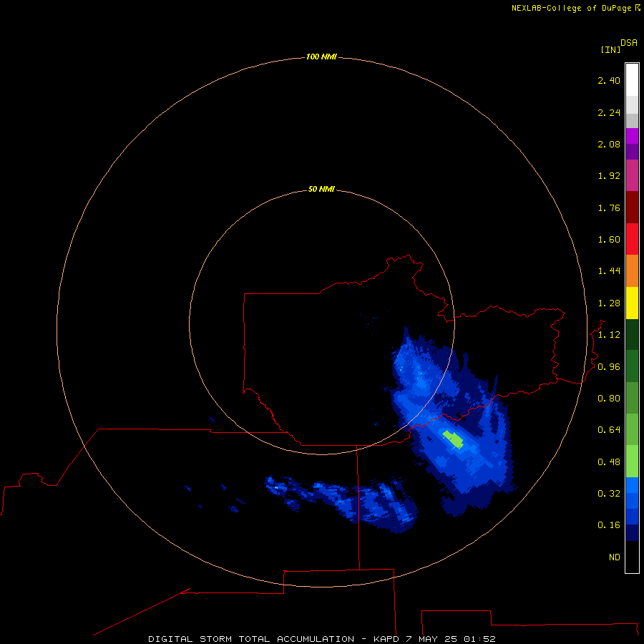The height and width of the screenshot is (644, 644).
Task: Click the 1.12 legend value
Action: (x=609, y=335)
